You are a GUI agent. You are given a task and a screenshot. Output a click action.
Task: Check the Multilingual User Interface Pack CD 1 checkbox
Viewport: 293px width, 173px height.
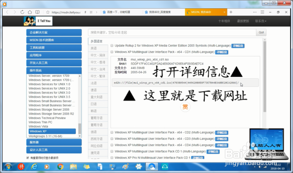(x=112, y=151)
